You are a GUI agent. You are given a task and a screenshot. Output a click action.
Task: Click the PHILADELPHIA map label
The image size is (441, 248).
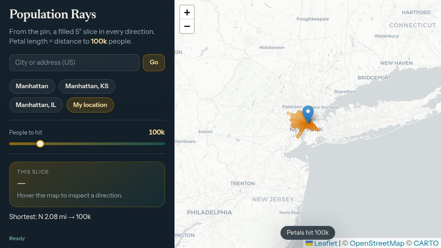[209, 213]
